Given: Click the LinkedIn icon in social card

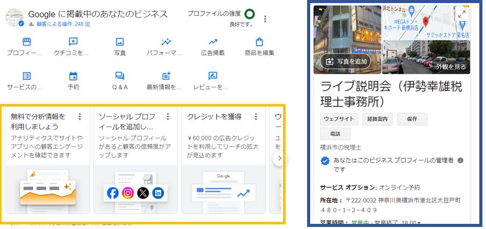Looking at the screenshot, I should click(x=158, y=193).
